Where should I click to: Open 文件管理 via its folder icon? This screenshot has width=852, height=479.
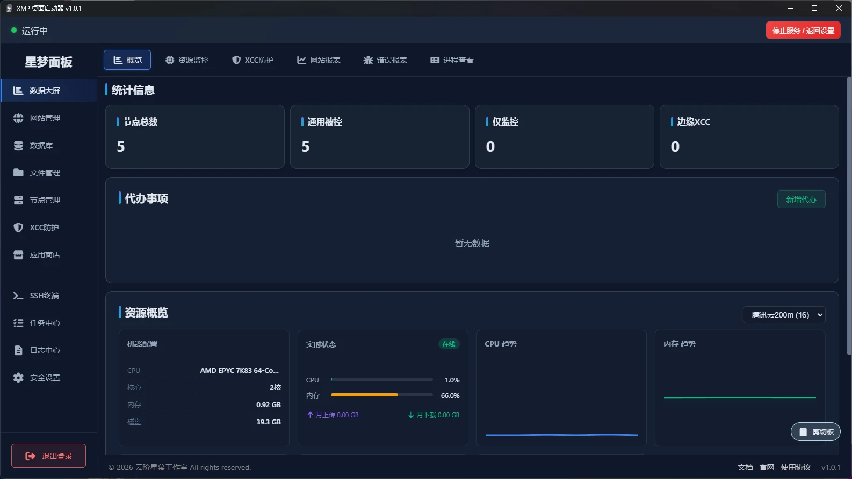tap(18, 173)
